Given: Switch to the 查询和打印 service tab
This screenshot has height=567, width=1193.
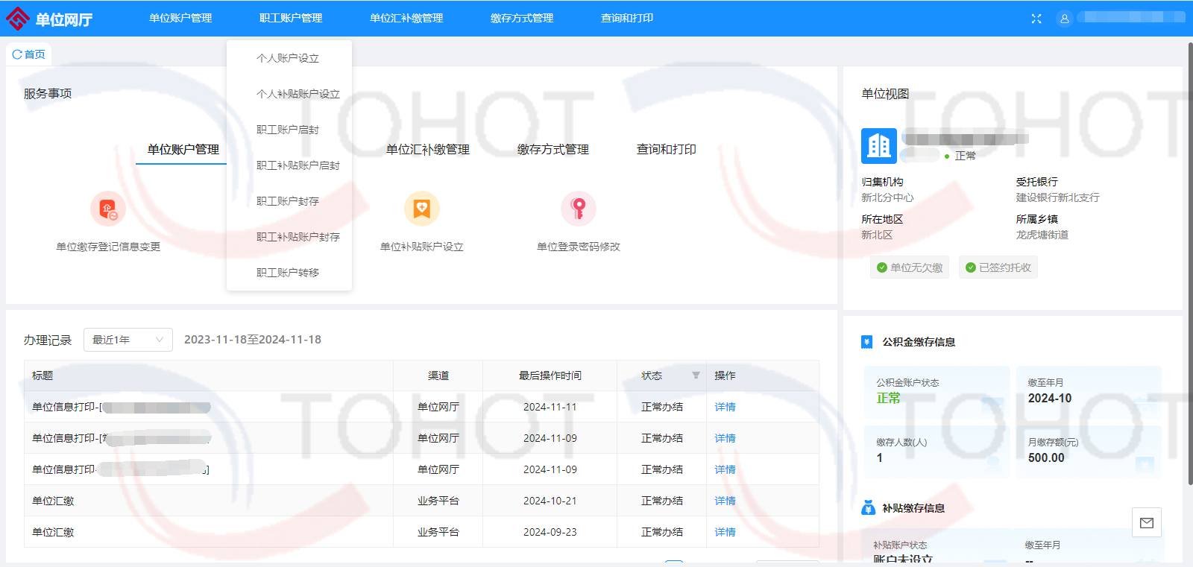Looking at the screenshot, I should click(x=666, y=150).
